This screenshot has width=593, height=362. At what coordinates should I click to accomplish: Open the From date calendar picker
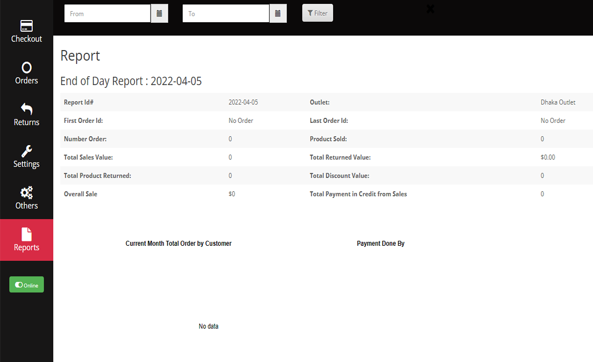(x=160, y=13)
